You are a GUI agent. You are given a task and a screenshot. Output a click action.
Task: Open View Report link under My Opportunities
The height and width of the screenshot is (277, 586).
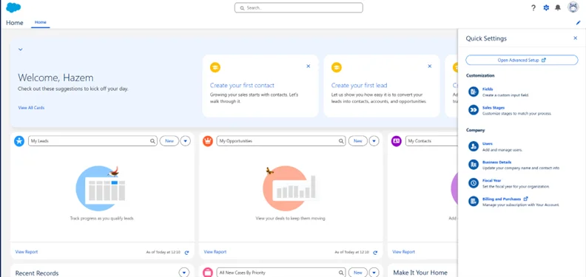coord(215,252)
